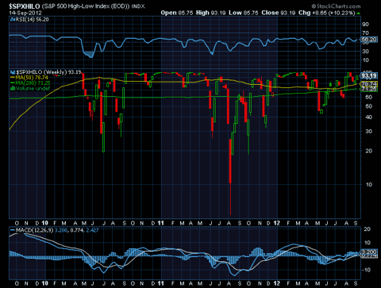Viewport: 381px width, 288px height.
Task: Click the price axis label 60
Action: tap(368, 97)
